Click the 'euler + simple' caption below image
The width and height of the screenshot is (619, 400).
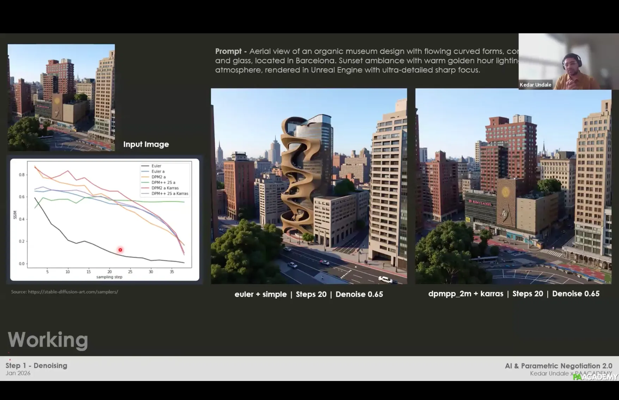tap(261, 294)
